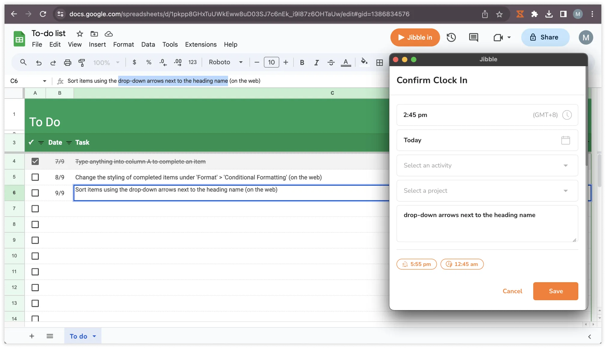Click the italic formatting icon
The width and height of the screenshot is (606, 348).
[x=316, y=63]
